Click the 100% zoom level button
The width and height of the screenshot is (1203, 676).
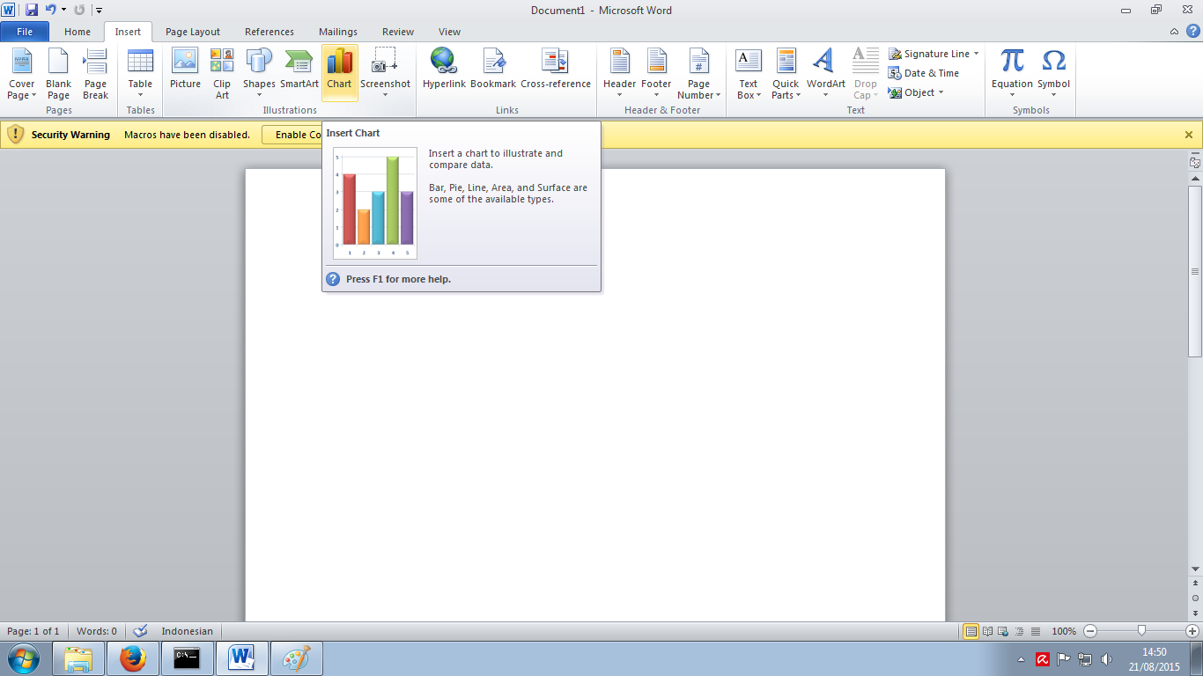click(1064, 631)
